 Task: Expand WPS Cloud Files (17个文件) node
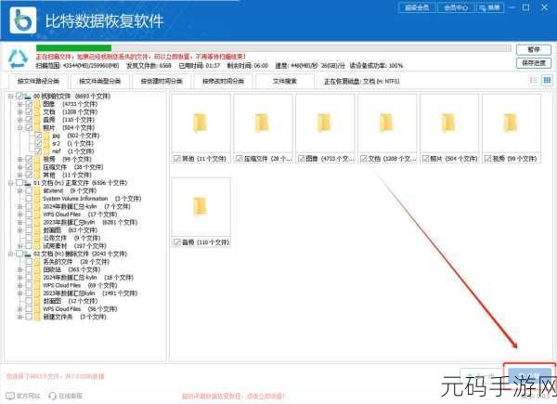click(x=19, y=215)
